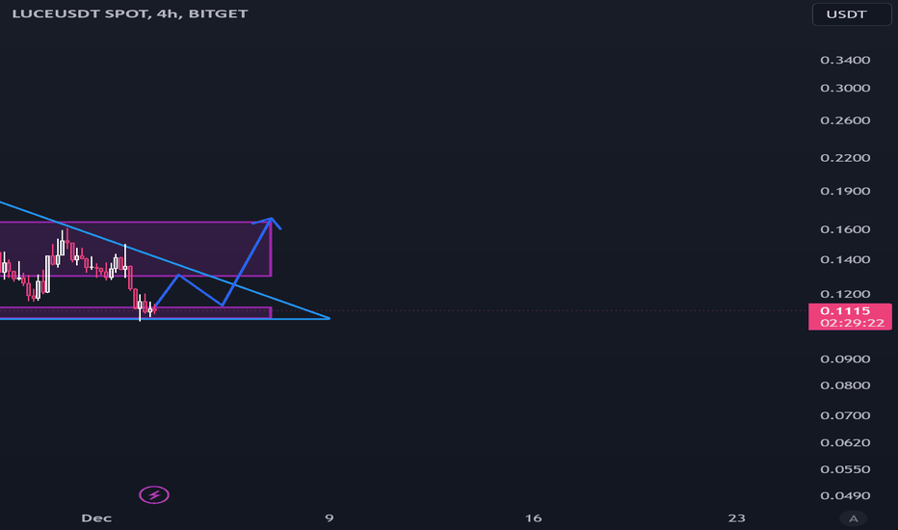Click the LUCEUSDT SPOT, 4h, BITGET title
Viewport: 898px width, 530px height.
[x=130, y=13]
